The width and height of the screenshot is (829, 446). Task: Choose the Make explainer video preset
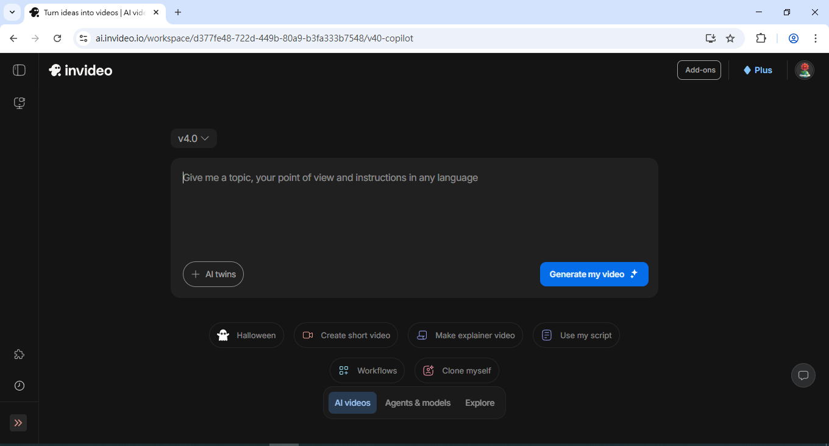click(465, 335)
